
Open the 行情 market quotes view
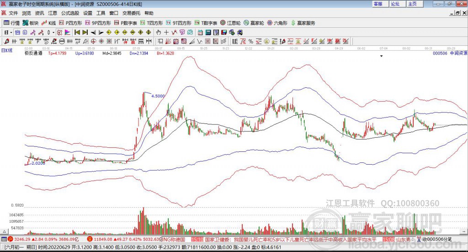click(11, 23)
